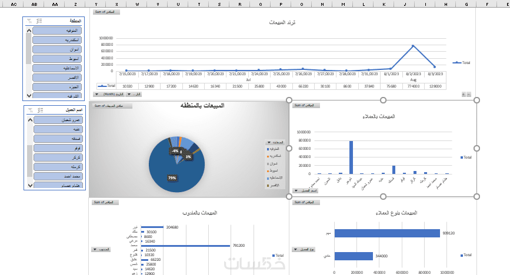Click the 7/15/2023 date label on trend chart

(x=127, y=74)
